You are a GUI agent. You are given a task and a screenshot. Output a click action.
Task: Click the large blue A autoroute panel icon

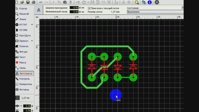coord(39,10)
